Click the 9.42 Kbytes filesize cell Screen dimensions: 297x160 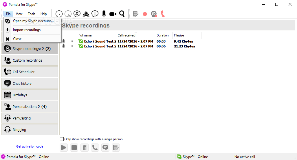[184, 41]
